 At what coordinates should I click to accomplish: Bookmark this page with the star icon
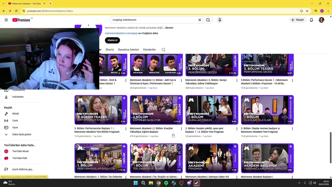307,11
